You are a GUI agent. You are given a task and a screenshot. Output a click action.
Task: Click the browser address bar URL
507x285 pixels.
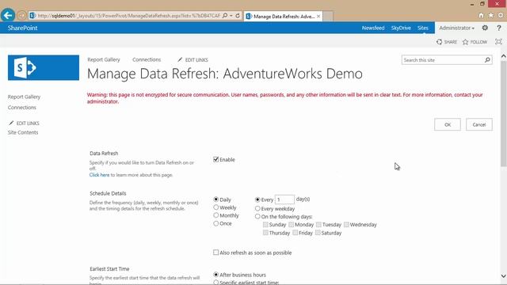128,16
